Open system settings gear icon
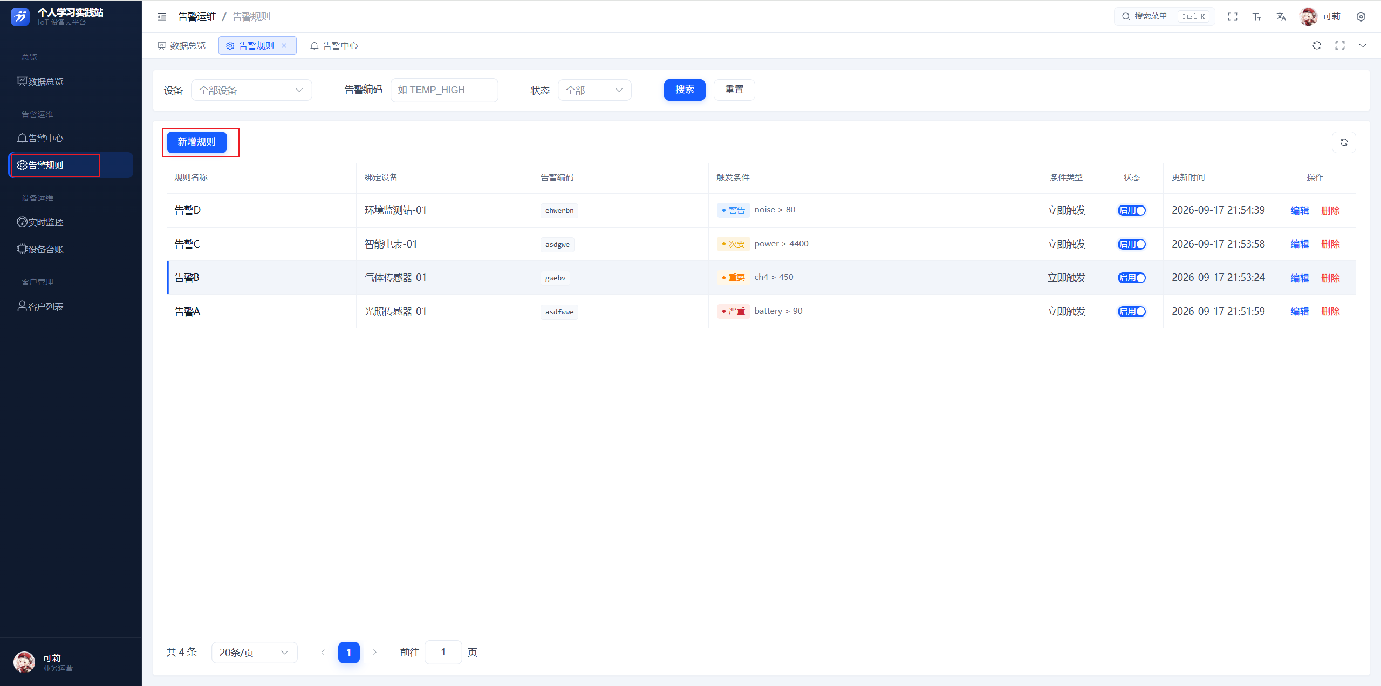Image resolution: width=1381 pixels, height=686 pixels. coord(1361,17)
